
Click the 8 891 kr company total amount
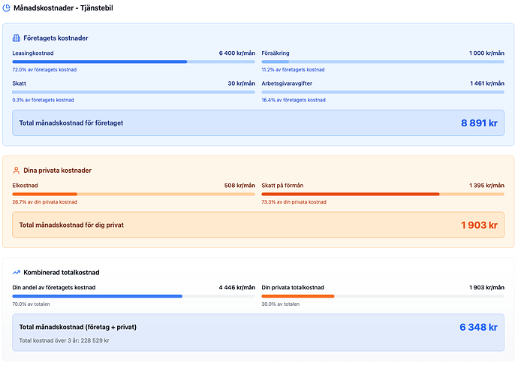click(x=478, y=123)
